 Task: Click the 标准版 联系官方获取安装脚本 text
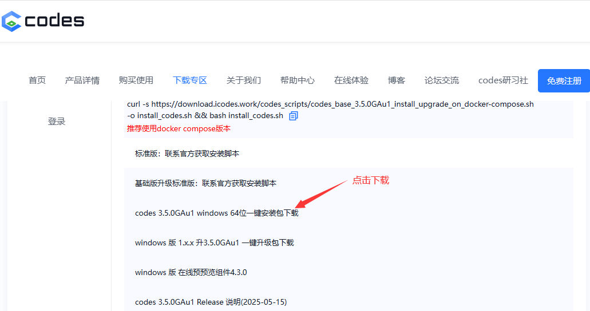[187, 154]
